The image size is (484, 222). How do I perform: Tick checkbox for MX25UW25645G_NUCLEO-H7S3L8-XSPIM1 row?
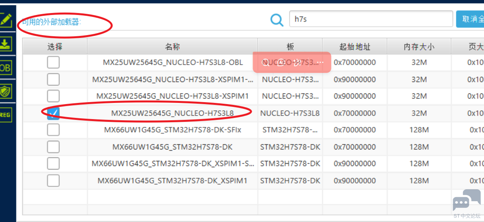(53, 96)
